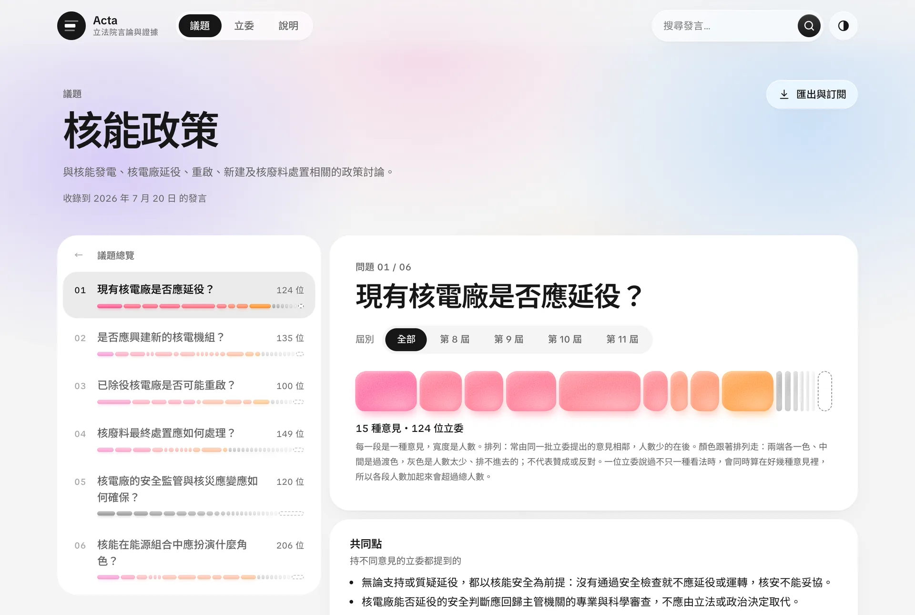This screenshot has height=615, width=915.
Task: Select question 05 核電廠的安全監管與核災應變
Action: [x=189, y=494]
